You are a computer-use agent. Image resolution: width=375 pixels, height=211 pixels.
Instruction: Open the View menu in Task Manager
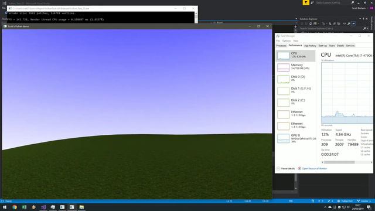[296, 41]
